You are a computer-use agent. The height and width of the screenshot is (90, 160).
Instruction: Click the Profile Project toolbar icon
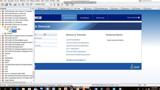pos(72,4)
